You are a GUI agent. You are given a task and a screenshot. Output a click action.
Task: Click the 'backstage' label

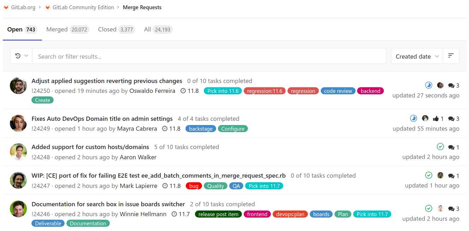pos(201,129)
